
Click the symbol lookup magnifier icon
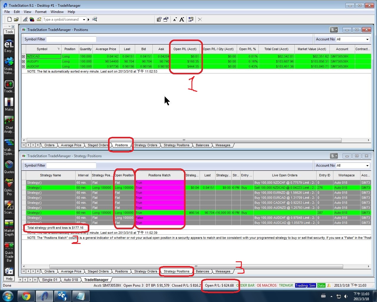(x=95, y=19)
